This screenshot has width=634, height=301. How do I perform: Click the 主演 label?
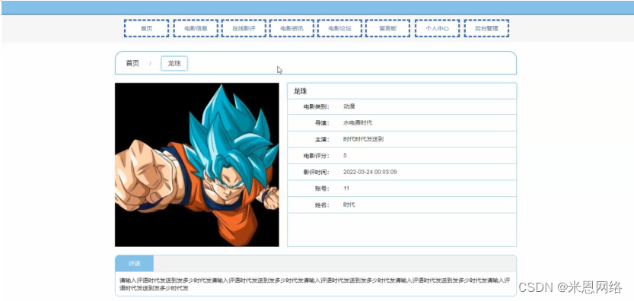point(322,139)
